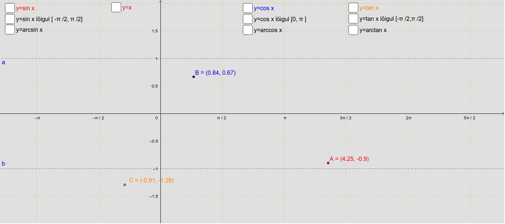This screenshot has height=224, width=505.
Task: Click the label C = (-0.91, -1.29)
Action: (151, 180)
